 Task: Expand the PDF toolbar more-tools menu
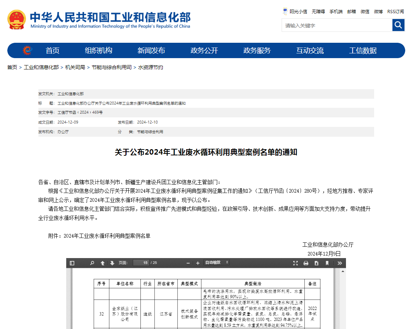[x=340, y=262]
